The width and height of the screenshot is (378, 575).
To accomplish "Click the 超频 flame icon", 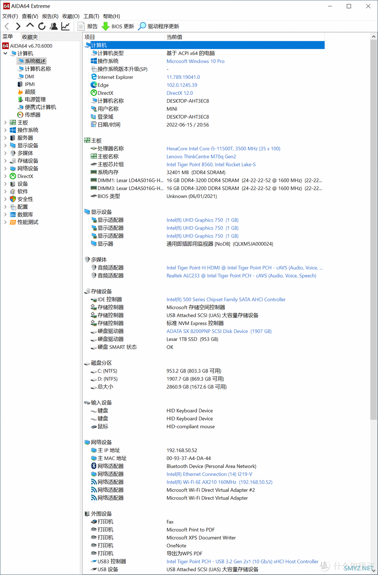I will point(20,92).
